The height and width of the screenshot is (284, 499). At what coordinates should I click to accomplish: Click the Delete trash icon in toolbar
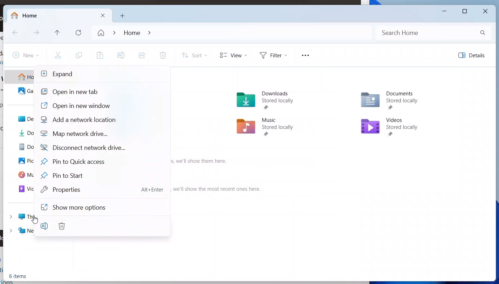[163, 55]
